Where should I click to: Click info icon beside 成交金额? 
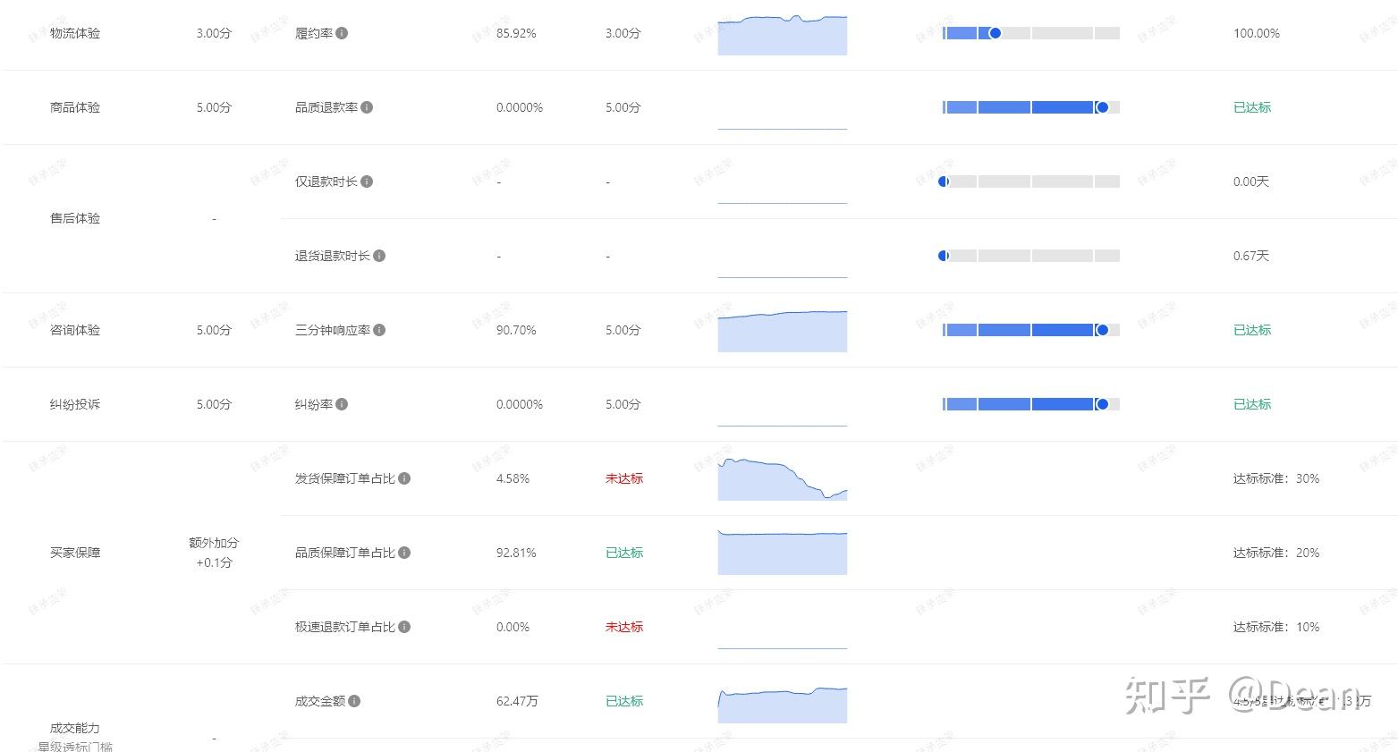[354, 701]
